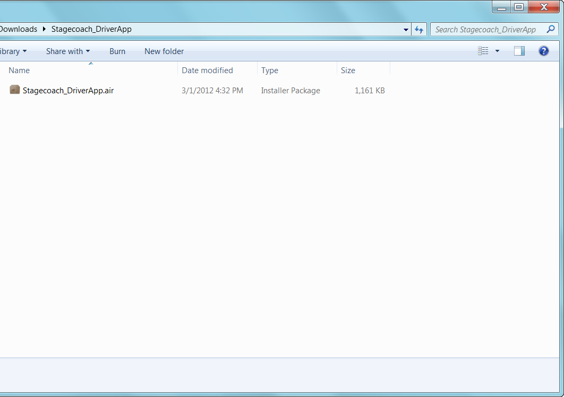Image resolution: width=564 pixels, height=397 pixels.
Task: Click the 1,161 KB size cell
Action: (370, 91)
